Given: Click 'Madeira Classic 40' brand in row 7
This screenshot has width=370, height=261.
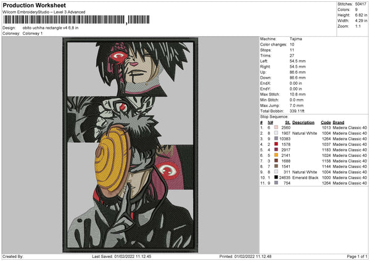Looking at the screenshot, I should (x=350, y=161).
